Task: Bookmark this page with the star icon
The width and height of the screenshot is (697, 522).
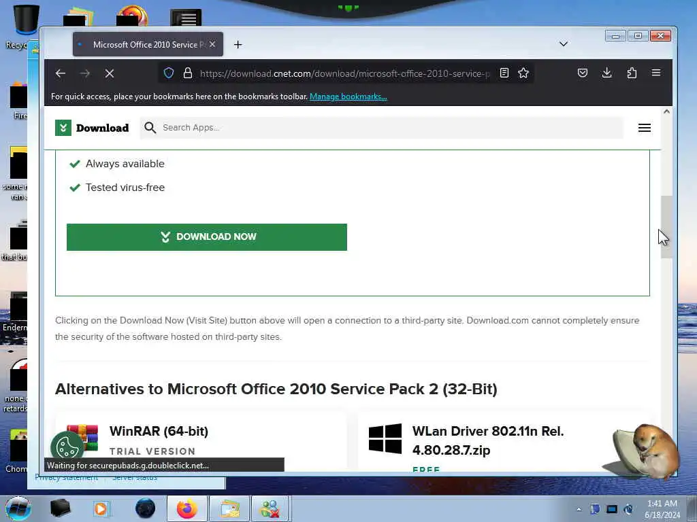Action: click(x=523, y=73)
